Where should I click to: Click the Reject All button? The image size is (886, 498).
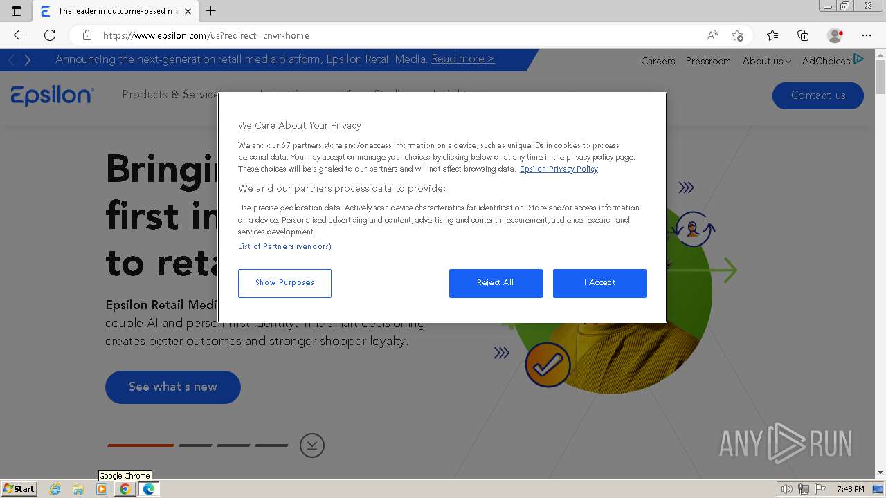pos(496,284)
